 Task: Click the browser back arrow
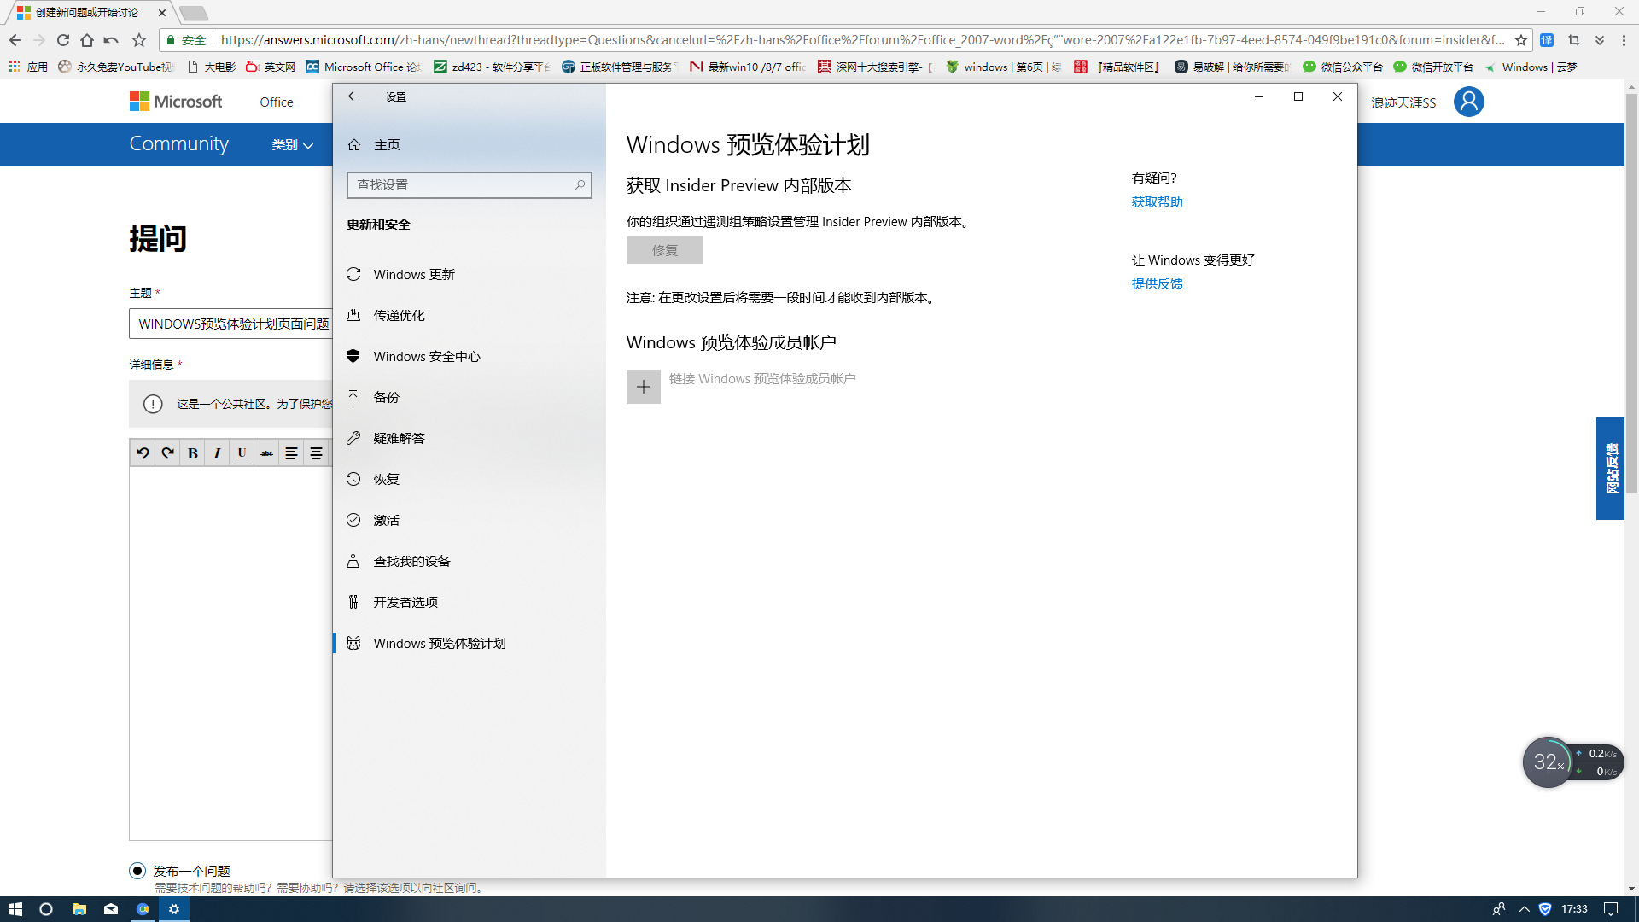(15, 40)
